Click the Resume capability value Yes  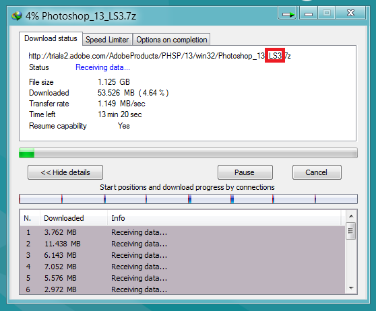(124, 126)
